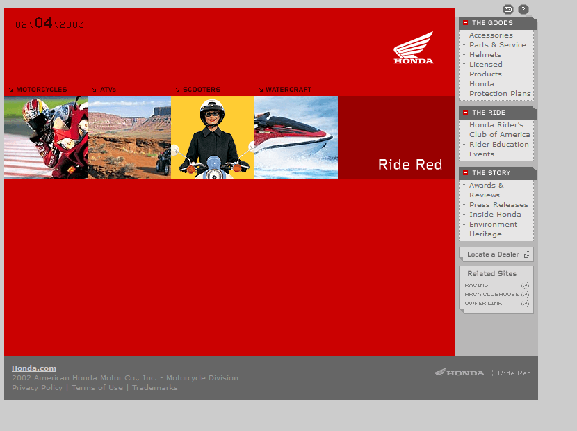
Task: Open the HRCA CLUBHOUSE related site
Action: tap(491, 295)
